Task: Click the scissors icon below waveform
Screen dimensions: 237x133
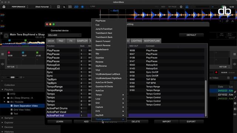Action: 233,21
